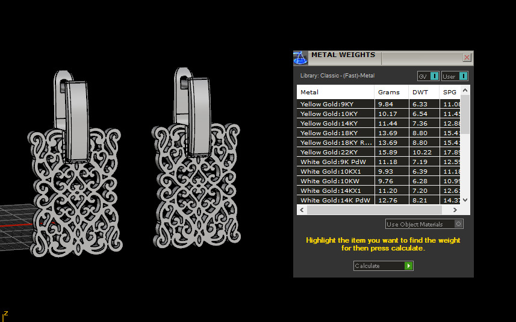516x322 pixels.
Task: Click the Library: Classic - (Fast)-Metal label
Action: point(337,76)
